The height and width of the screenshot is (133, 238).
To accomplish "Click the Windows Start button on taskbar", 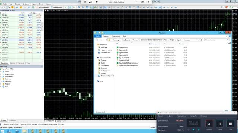I will (2, 131).
